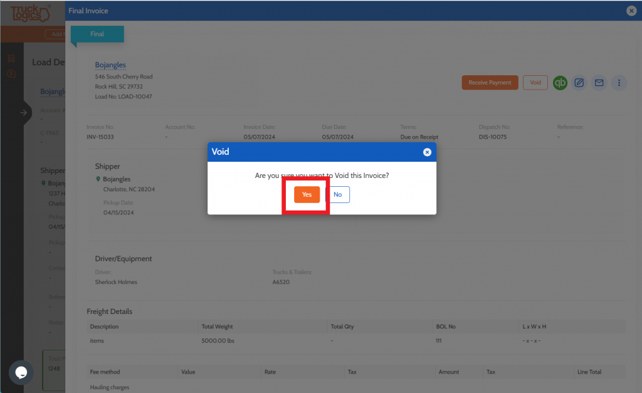Expand the left sidebar with the arrow
Screen dimensions: 642x393
[x=24, y=113]
